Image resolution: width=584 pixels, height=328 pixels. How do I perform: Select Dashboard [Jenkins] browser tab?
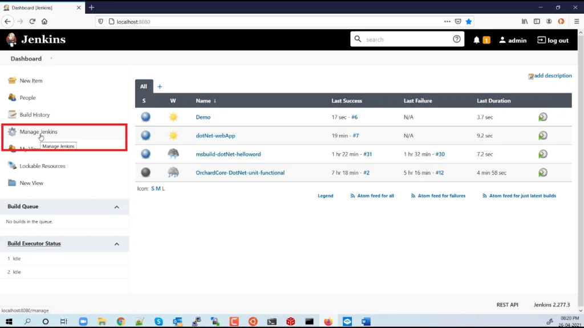[x=42, y=7]
